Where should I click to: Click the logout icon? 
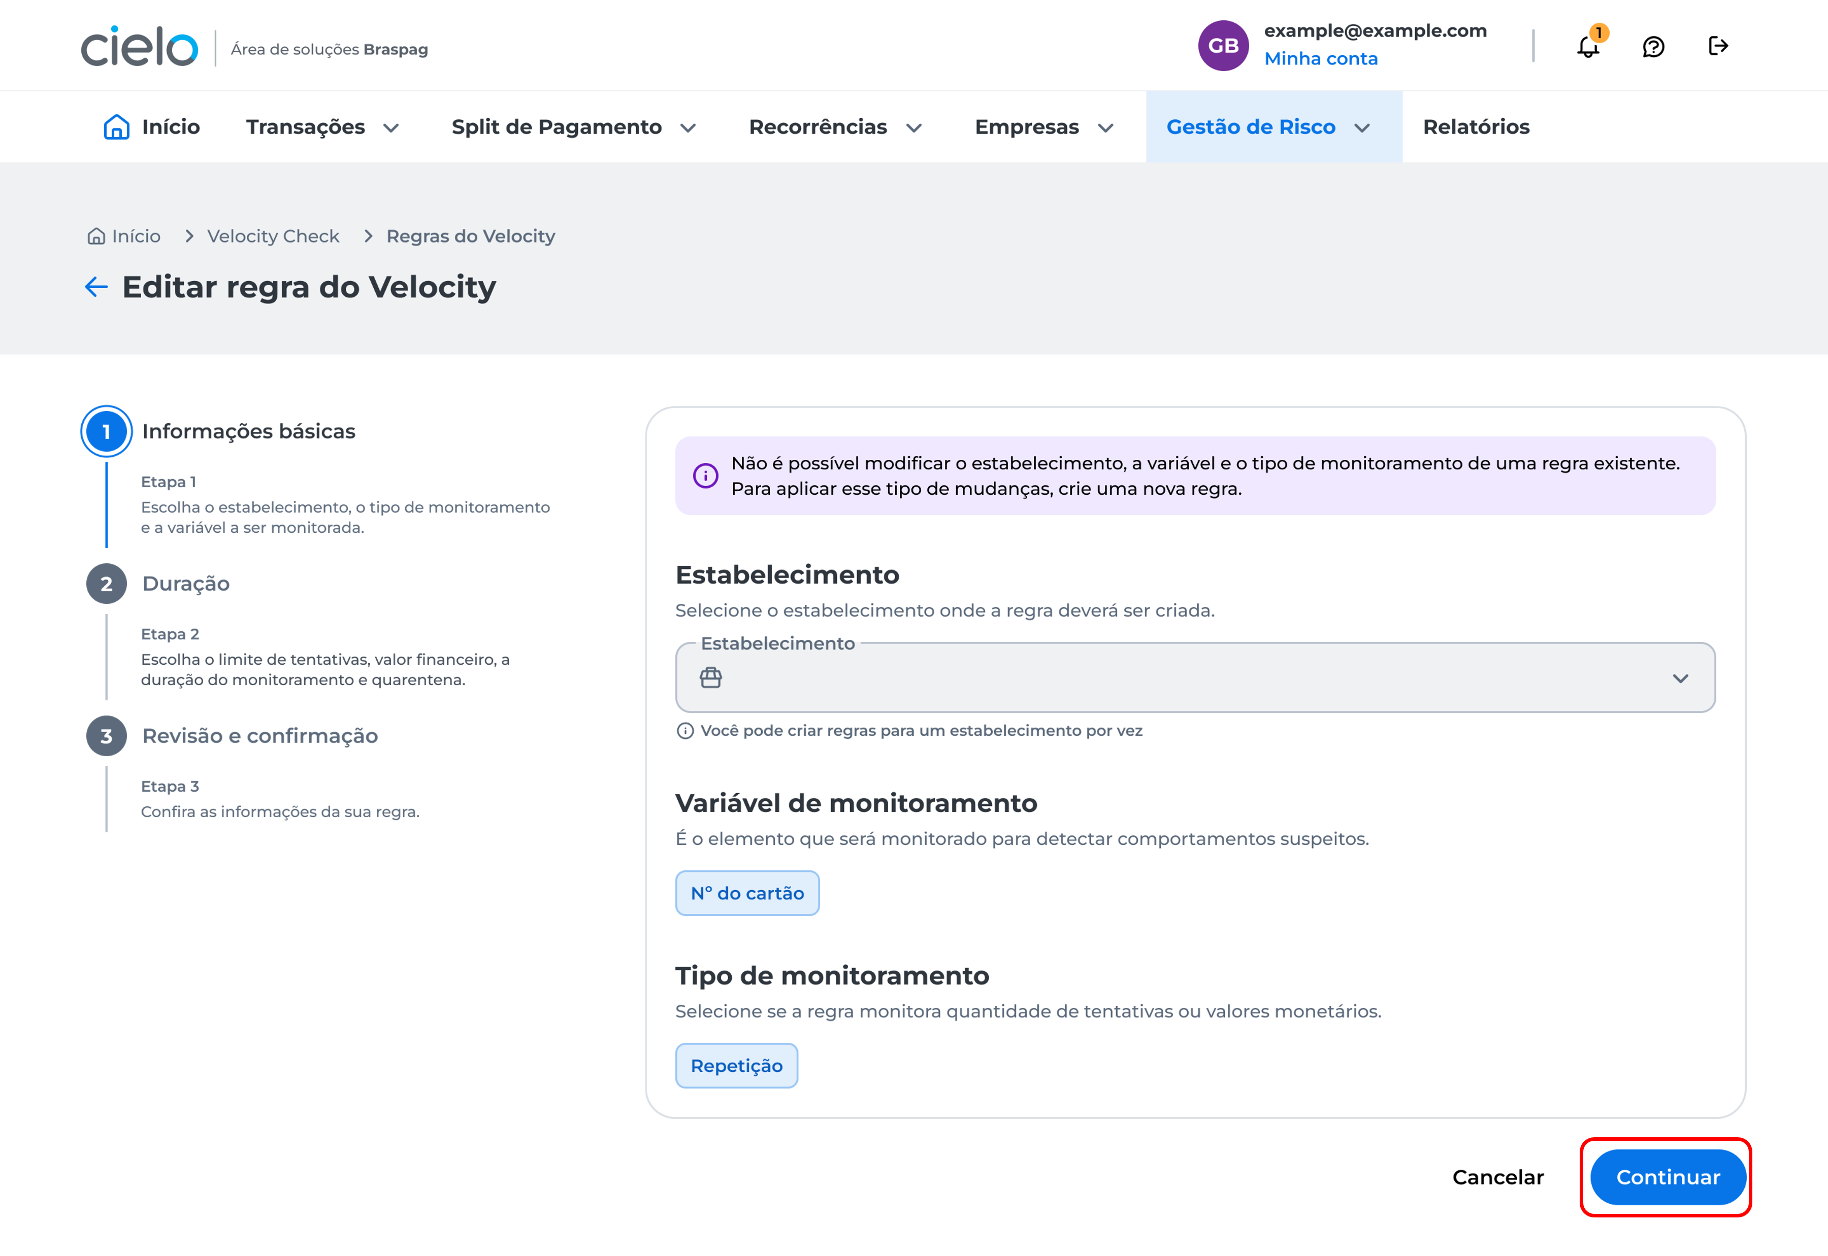(1718, 46)
